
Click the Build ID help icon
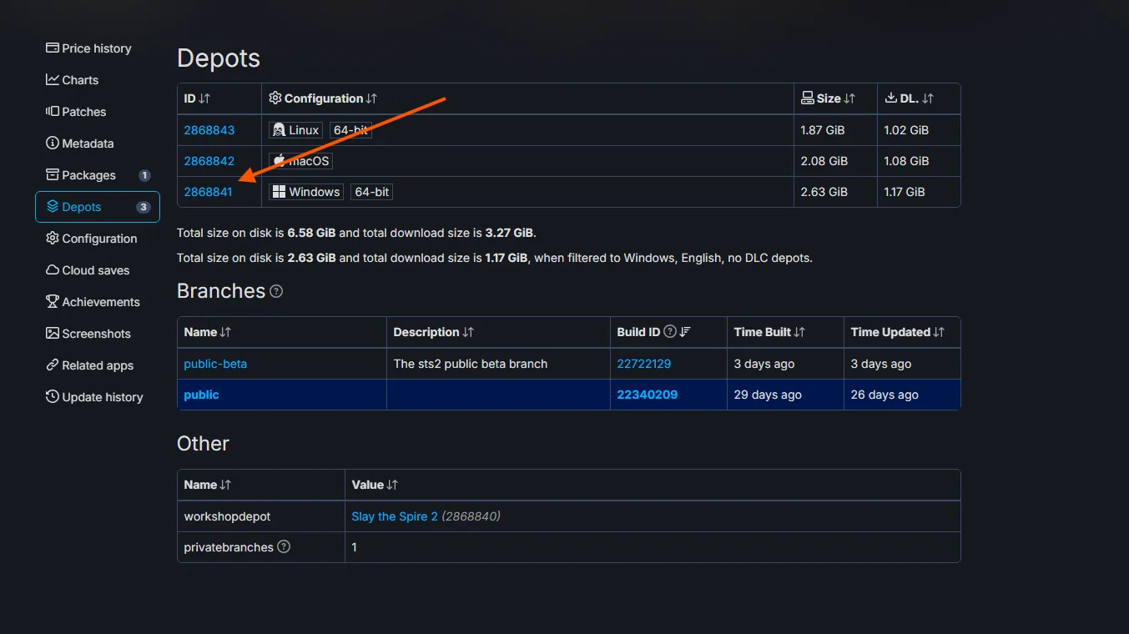tap(668, 332)
